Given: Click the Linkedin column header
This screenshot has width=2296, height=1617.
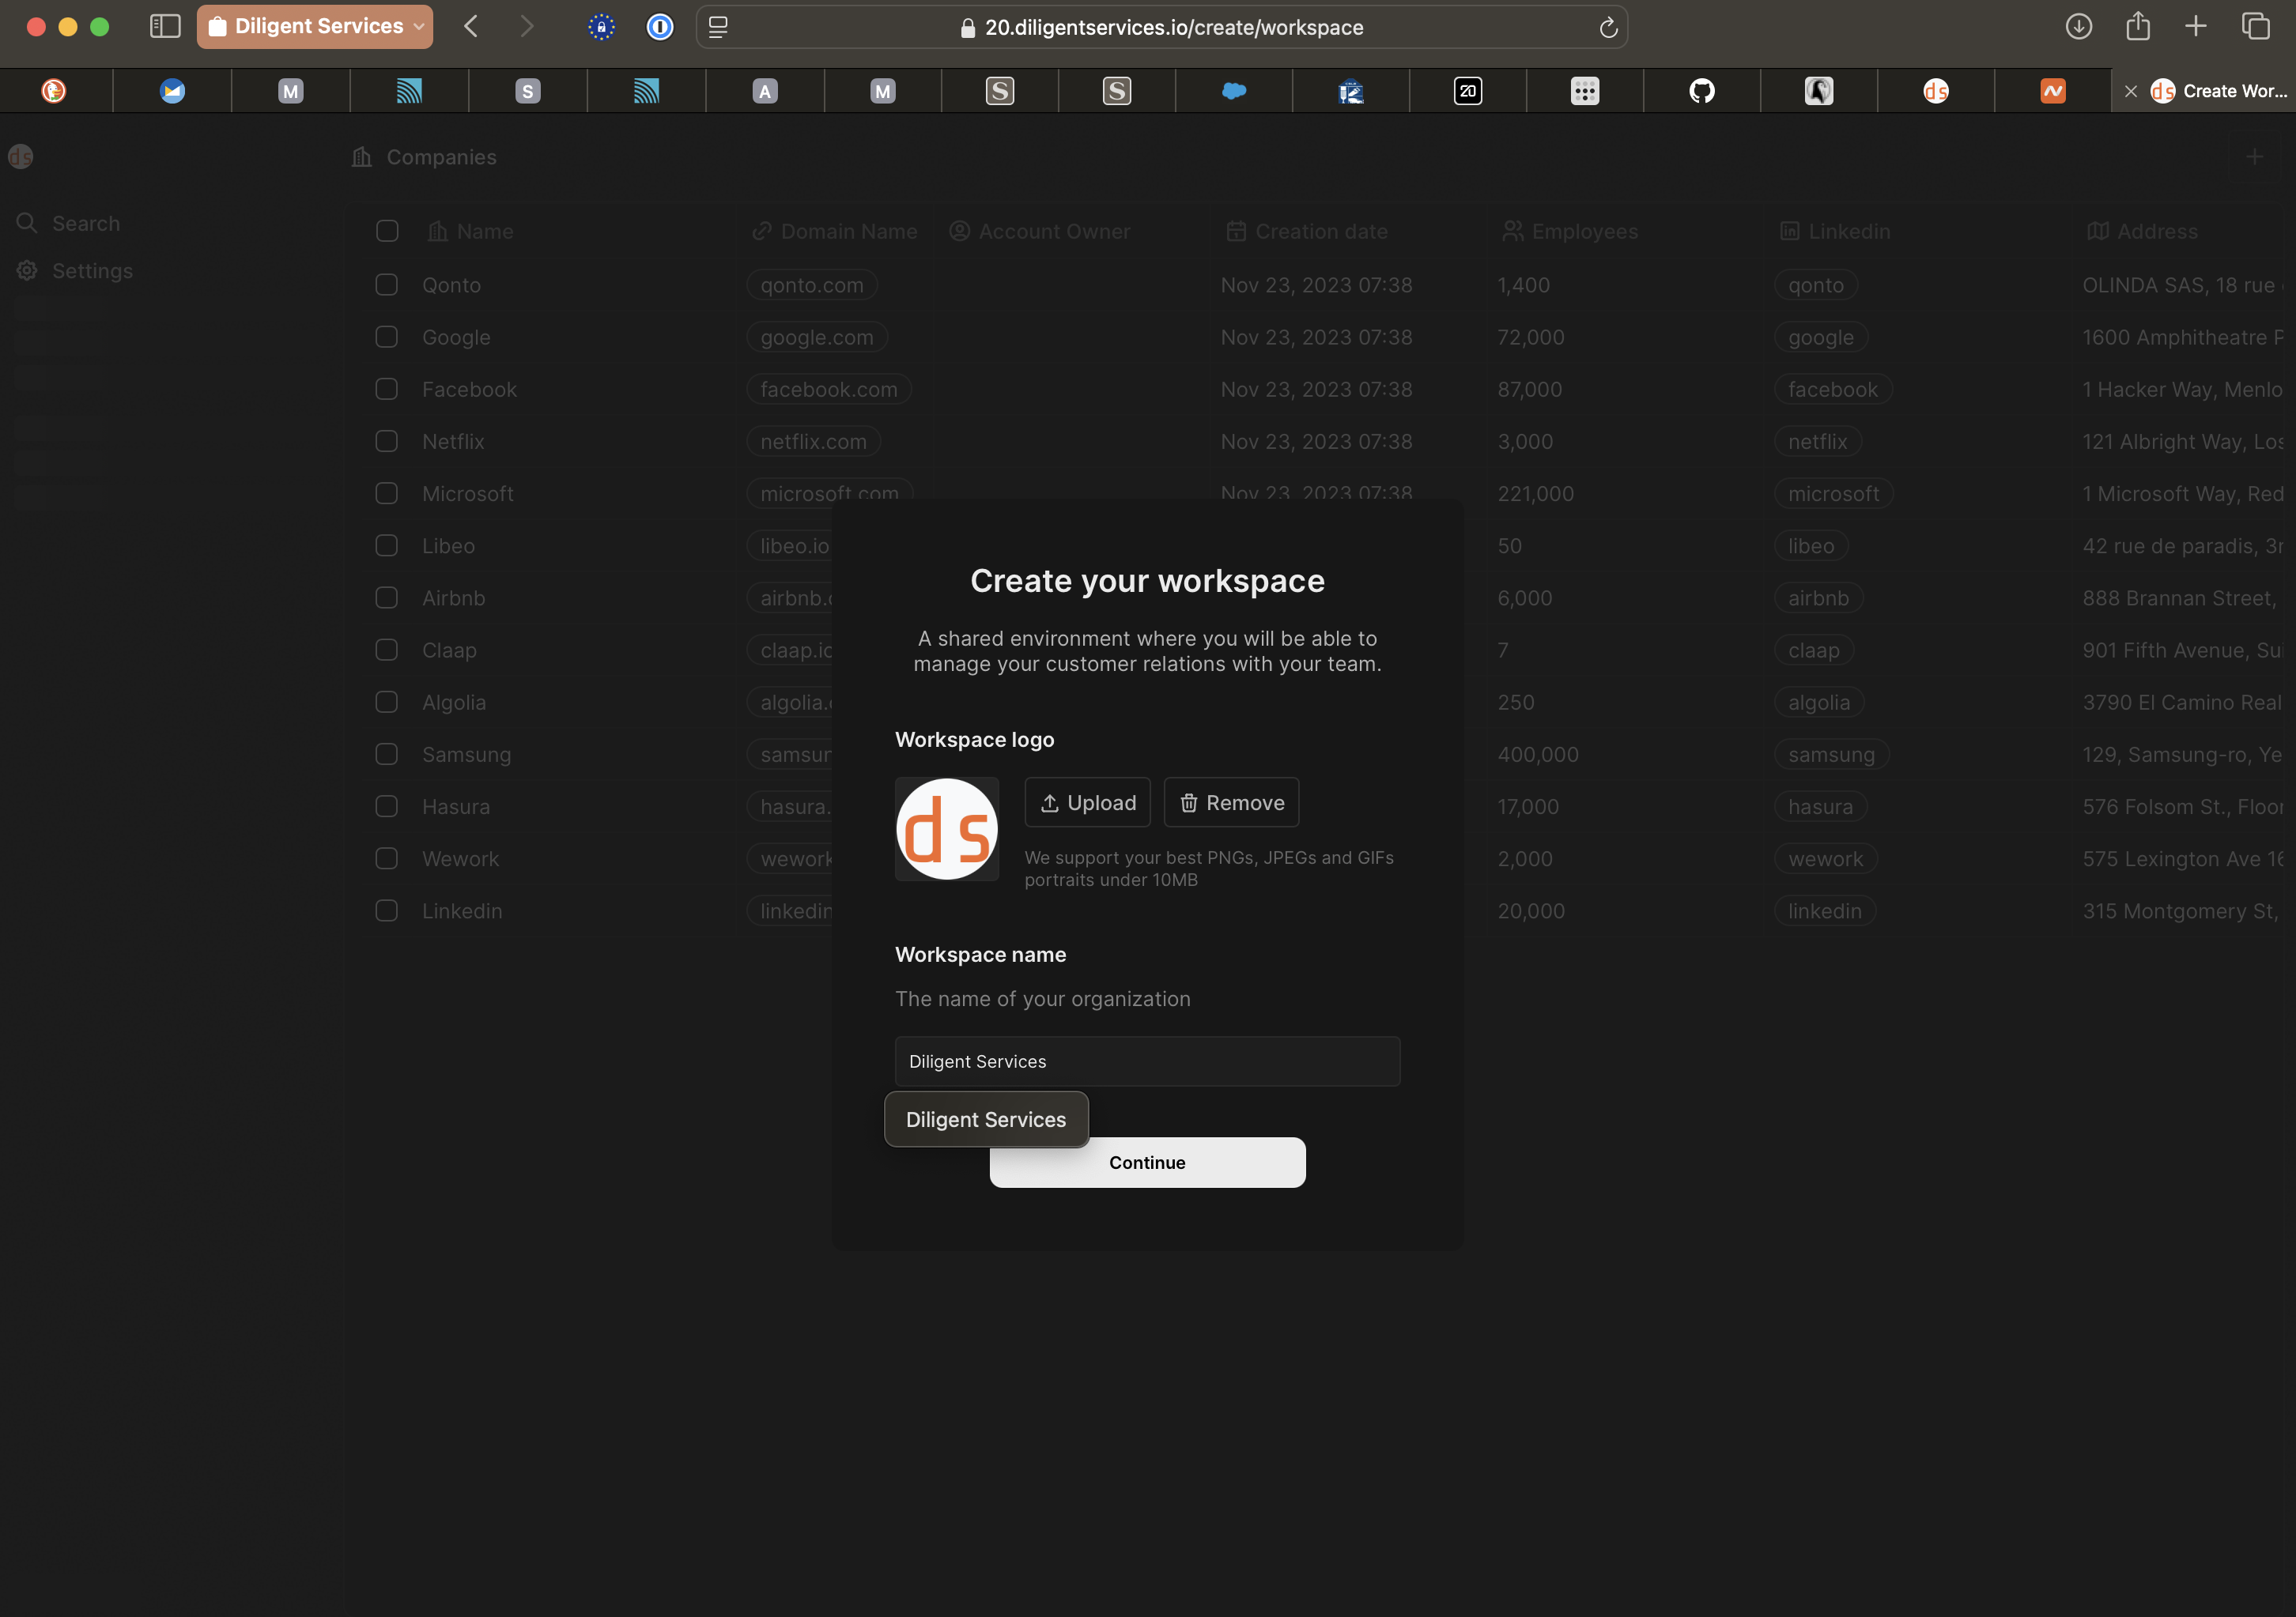Looking at the screenshot, I should 1835,231.
